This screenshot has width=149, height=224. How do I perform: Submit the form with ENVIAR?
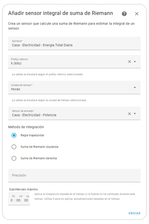pos(134,213)
